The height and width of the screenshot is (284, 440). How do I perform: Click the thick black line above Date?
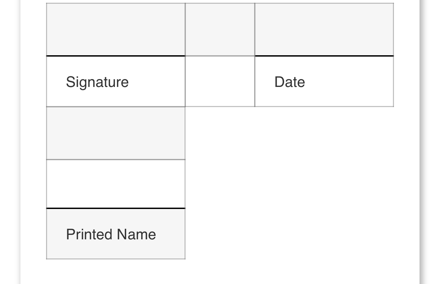[x=324, y=56]
